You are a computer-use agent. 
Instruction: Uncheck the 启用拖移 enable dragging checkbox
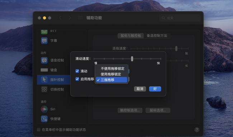77,79
